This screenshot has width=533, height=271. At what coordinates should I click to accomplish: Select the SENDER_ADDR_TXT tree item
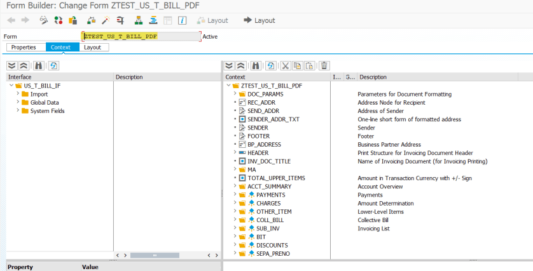[x=273, y=119]
